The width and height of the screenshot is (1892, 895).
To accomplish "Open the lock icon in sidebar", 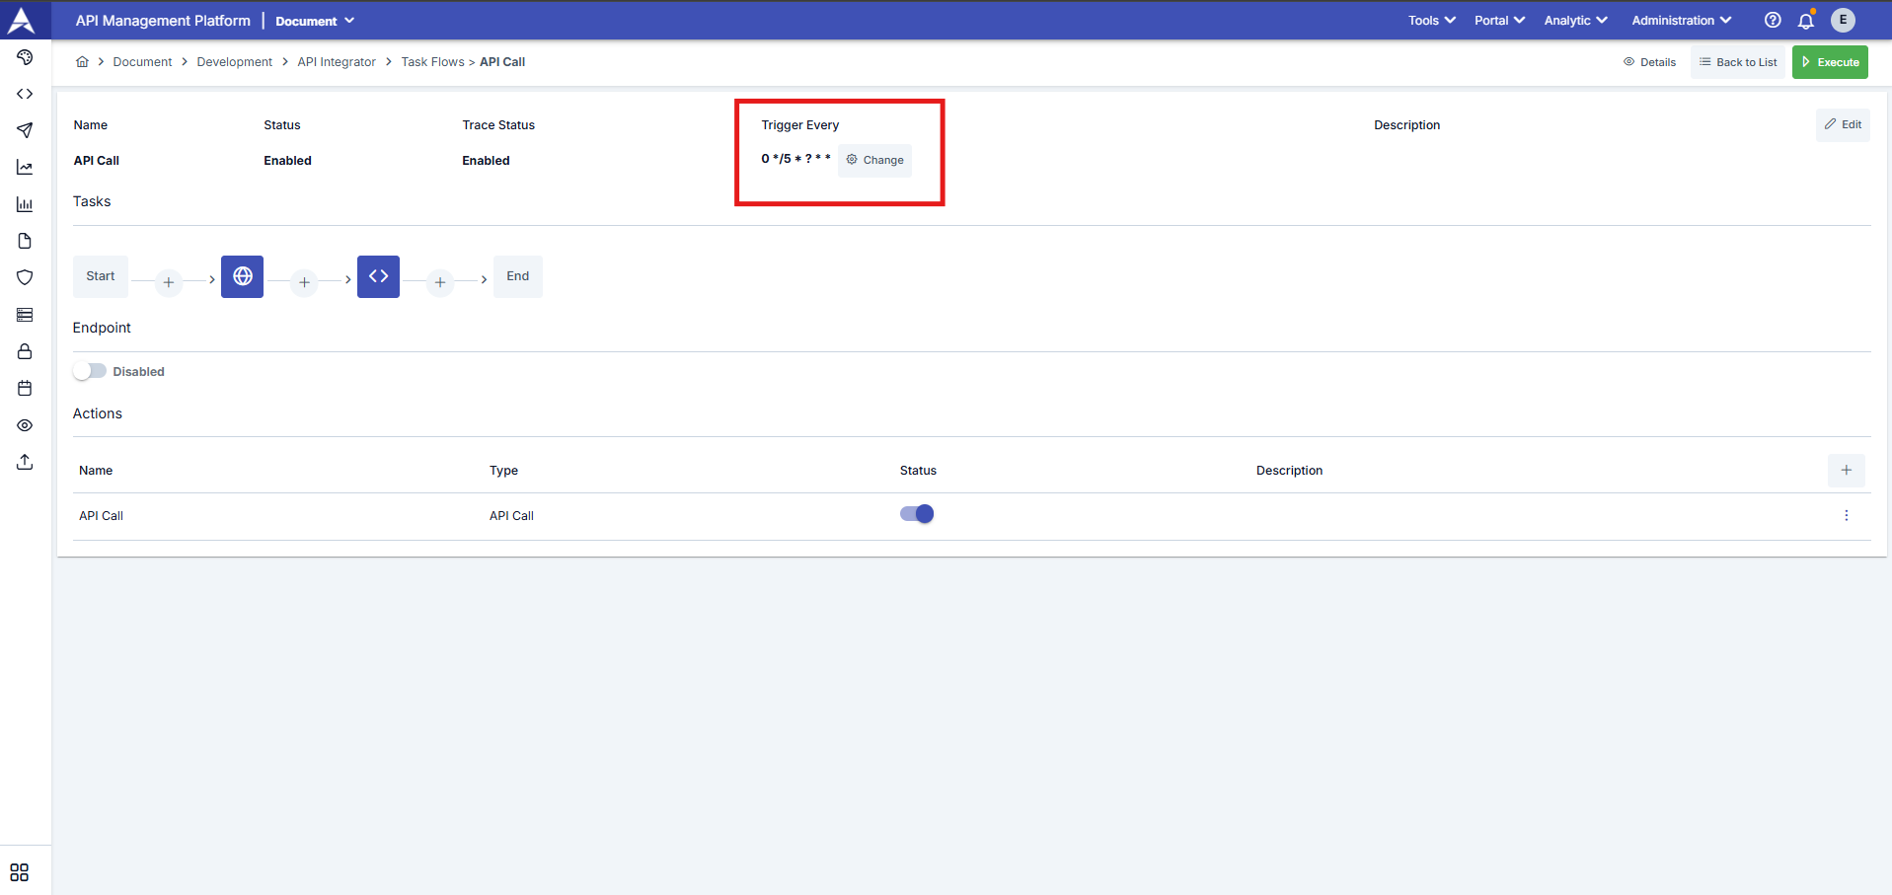I will (25, 352).
